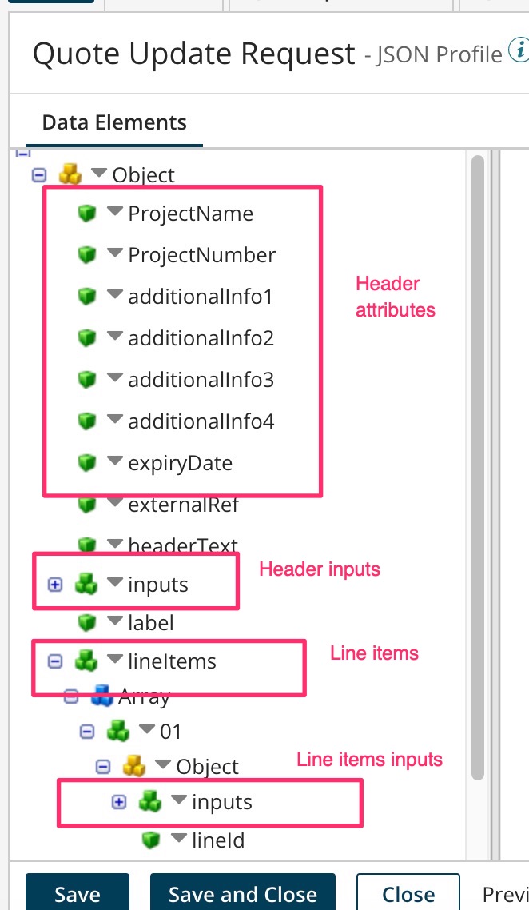
Task: Click the yellow Object icon at tree root
Action: coord(70,174)
